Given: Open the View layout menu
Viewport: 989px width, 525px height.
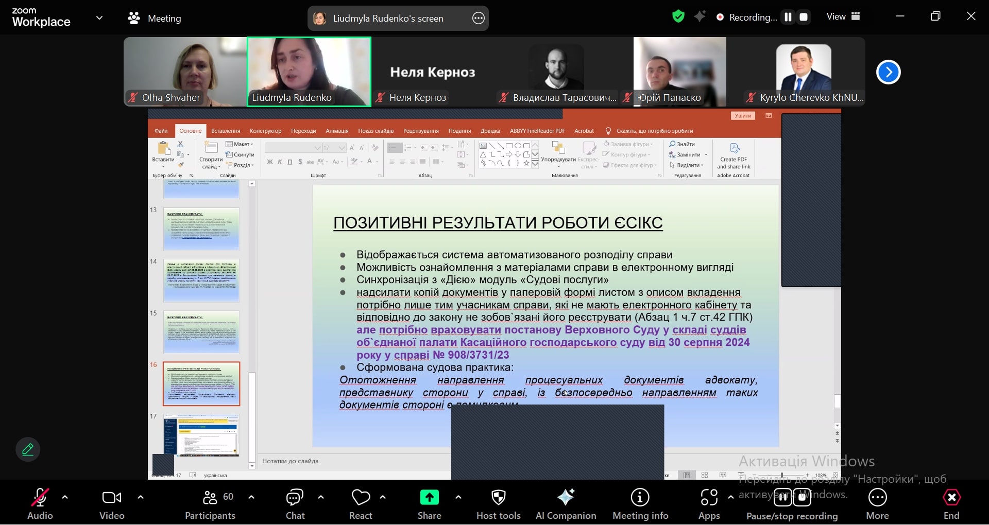Looking at the screenshot, I should click(843, 16).
